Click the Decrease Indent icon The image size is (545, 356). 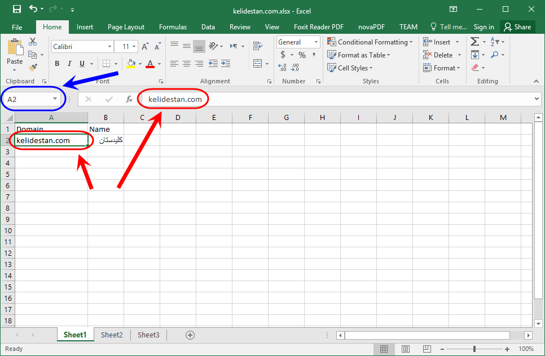[x=213, y=63]
